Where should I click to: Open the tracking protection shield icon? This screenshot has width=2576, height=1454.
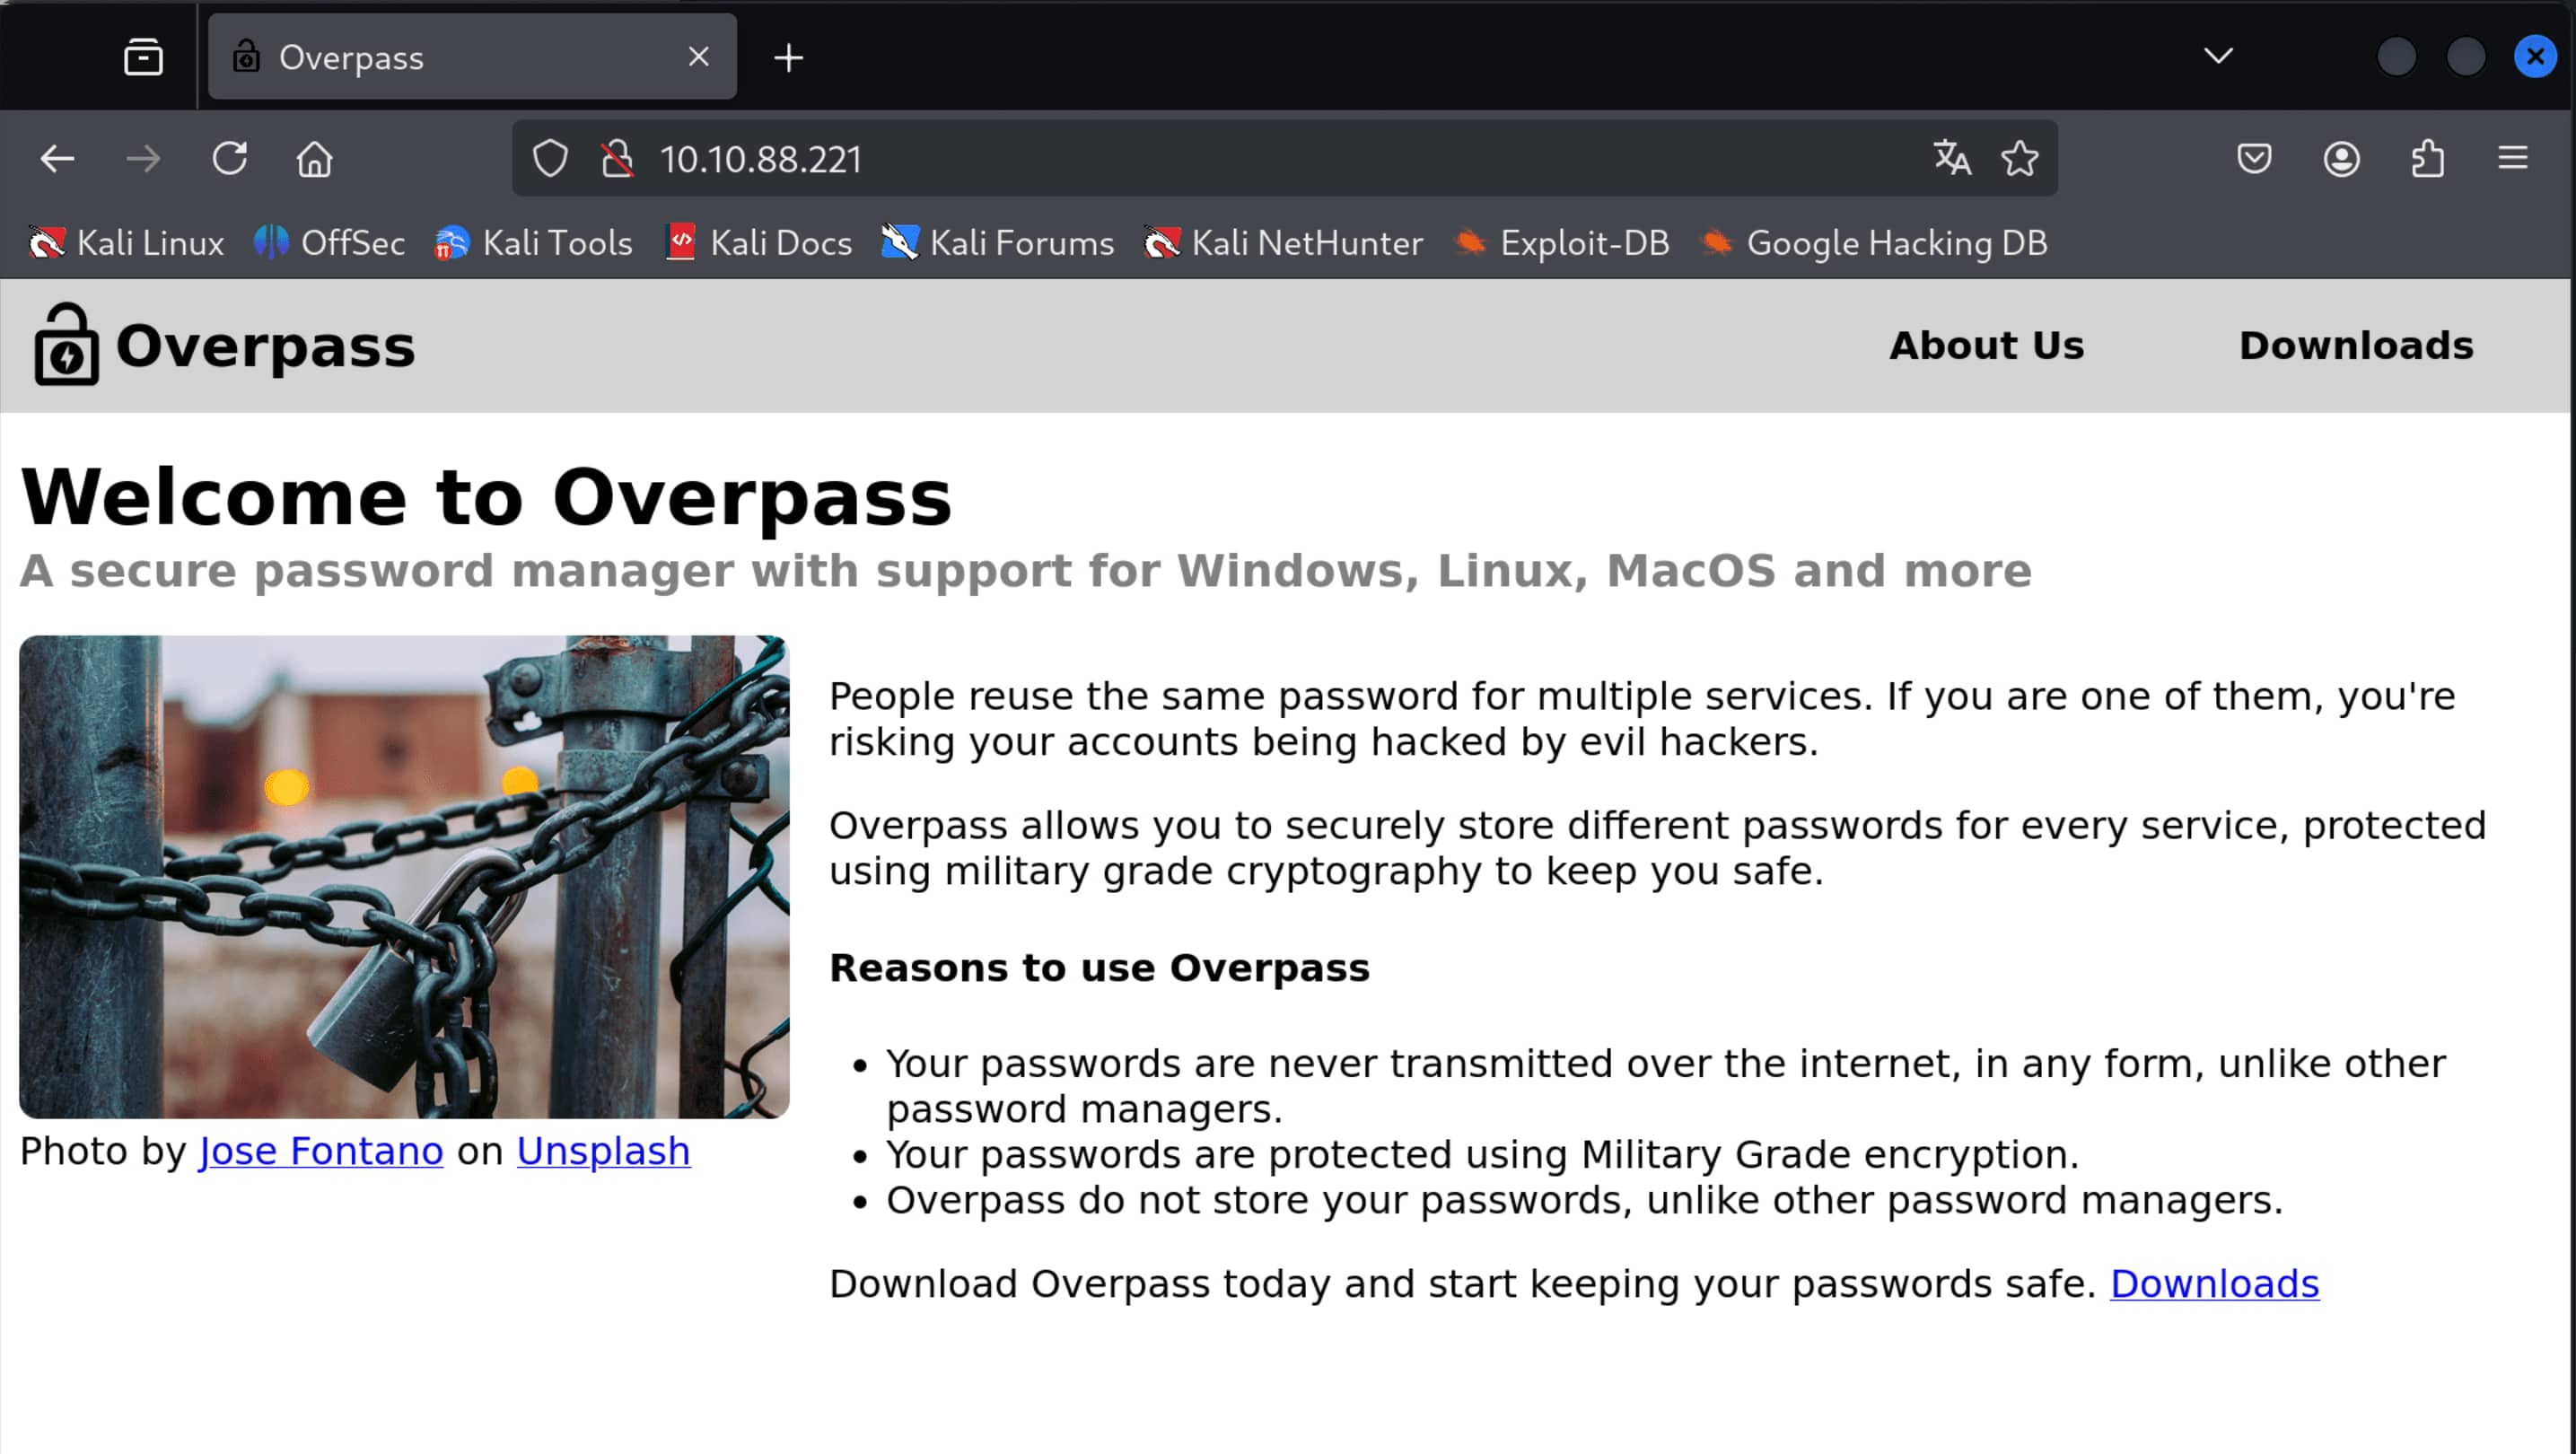pos(550,159)
